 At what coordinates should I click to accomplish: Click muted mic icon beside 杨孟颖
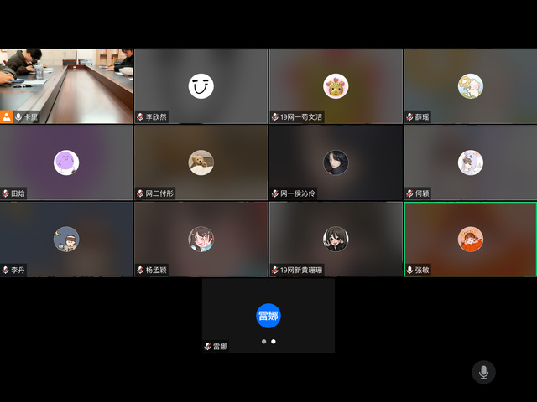140,270
